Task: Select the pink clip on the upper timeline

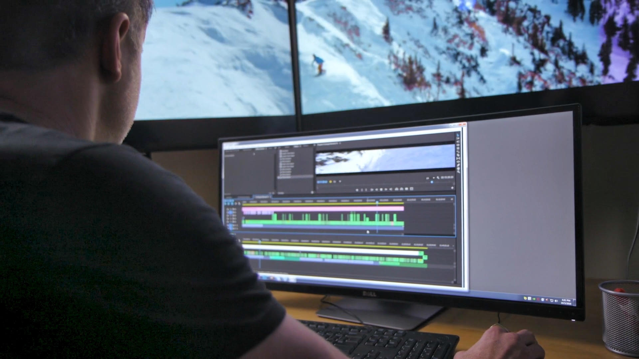Action: point(323,209)
